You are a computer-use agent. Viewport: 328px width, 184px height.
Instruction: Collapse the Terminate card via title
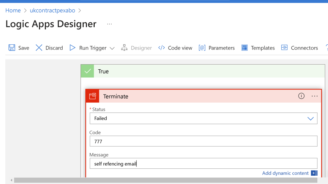116,96
